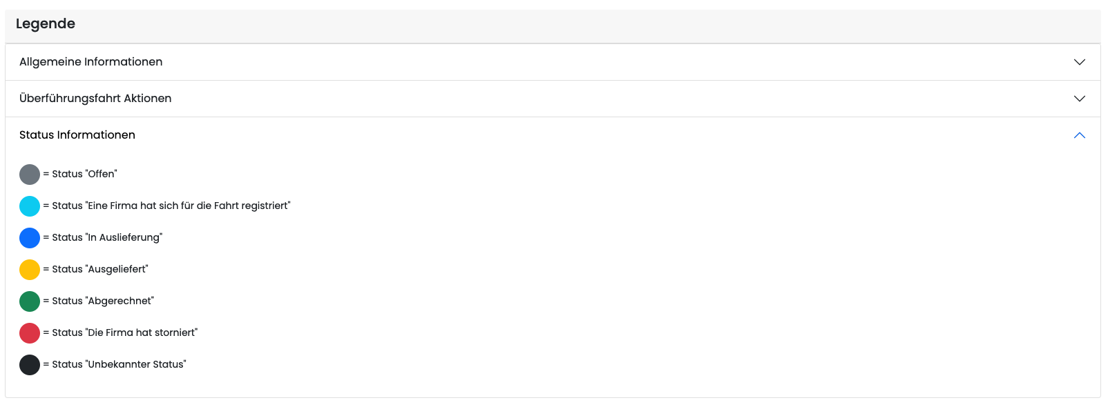This screenshot has height=407, width=1108.
Task: Click the Legende heading
Action: (x=46, y=23)
